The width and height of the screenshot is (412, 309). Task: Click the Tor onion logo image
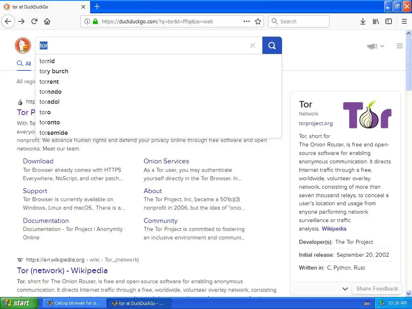pyautogui.click(x=367, y=114)
